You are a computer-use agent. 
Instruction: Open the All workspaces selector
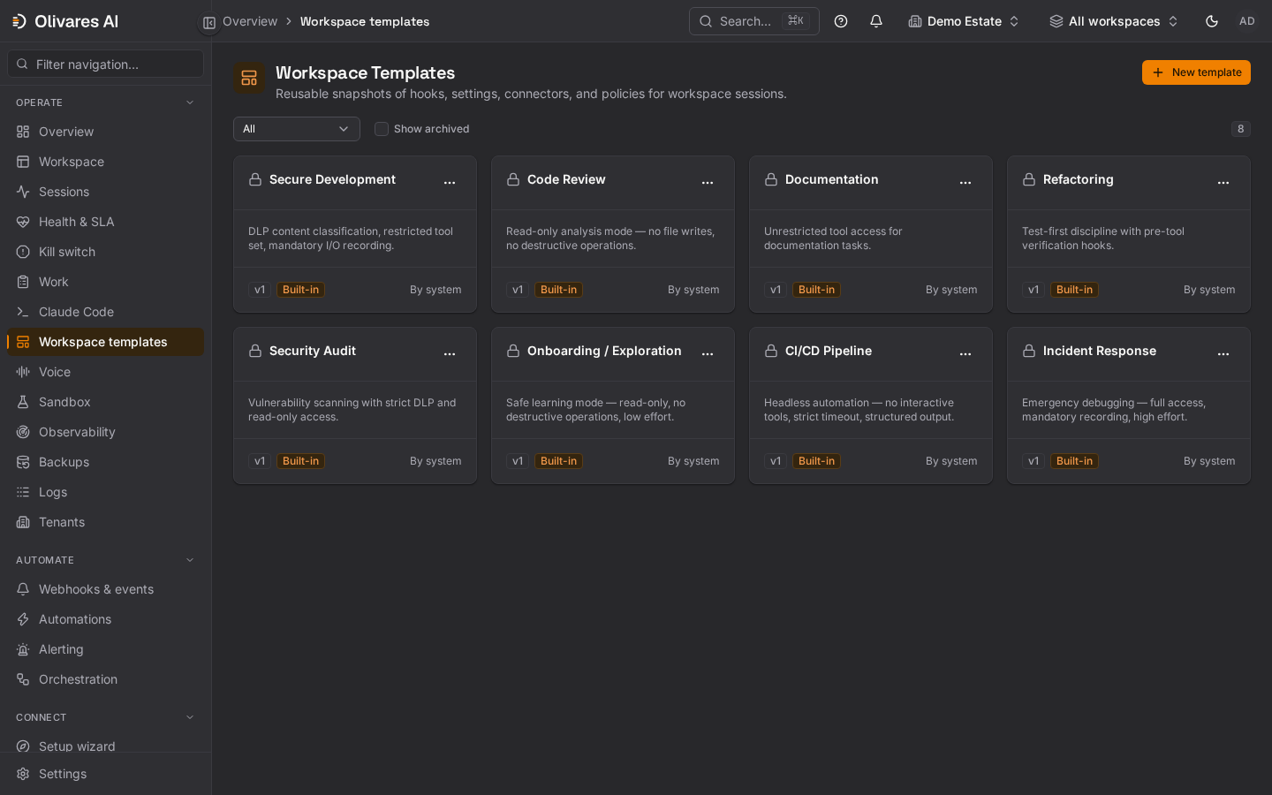click(1113, 21)
